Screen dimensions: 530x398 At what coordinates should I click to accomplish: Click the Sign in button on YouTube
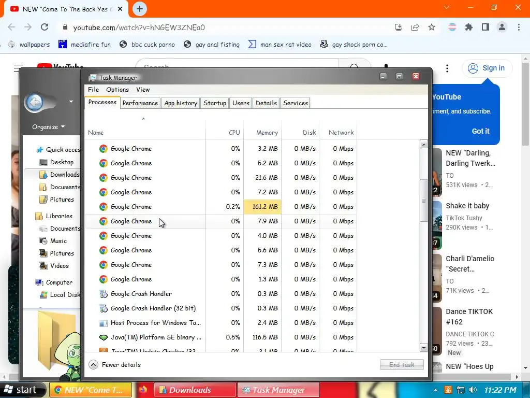tap(487, 68)
